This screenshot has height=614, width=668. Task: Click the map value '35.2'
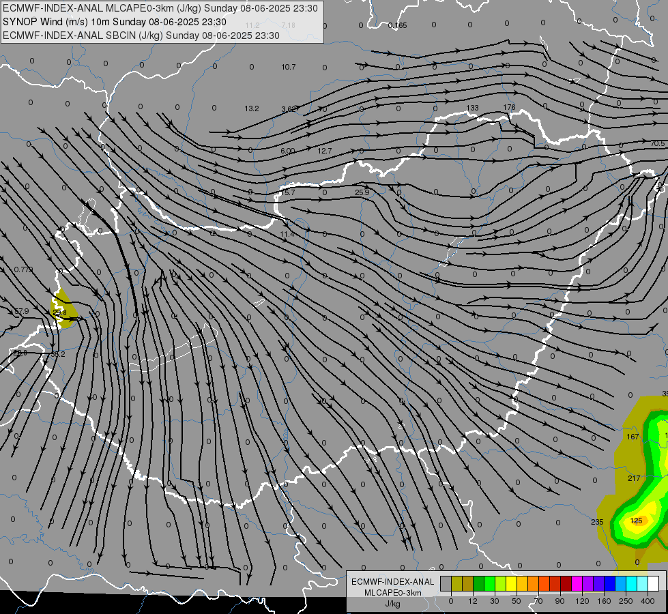point(58,354)
